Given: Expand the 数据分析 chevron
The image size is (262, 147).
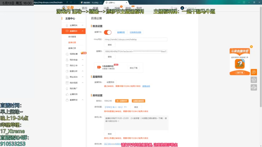Looking at the screenshot, I should (83, 71).
